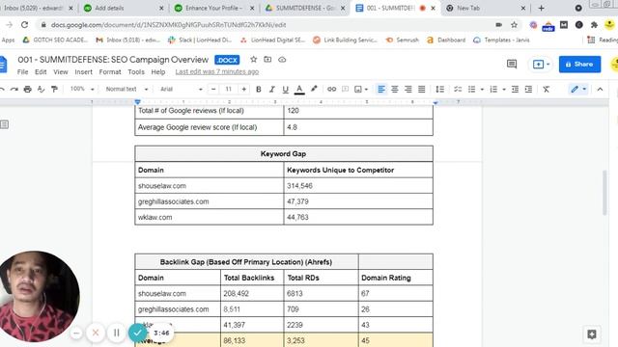618x347 pixels.
Task: Click the font size field showing 11
Action: tap(229, 90)
